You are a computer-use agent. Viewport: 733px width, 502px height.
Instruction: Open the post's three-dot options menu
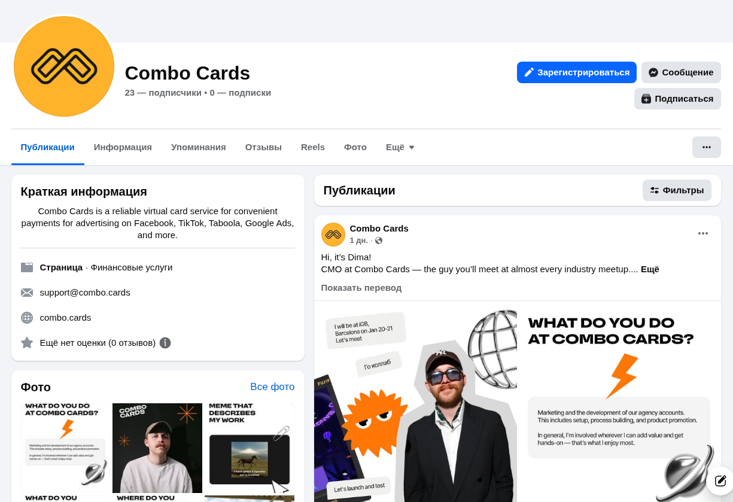702,233
